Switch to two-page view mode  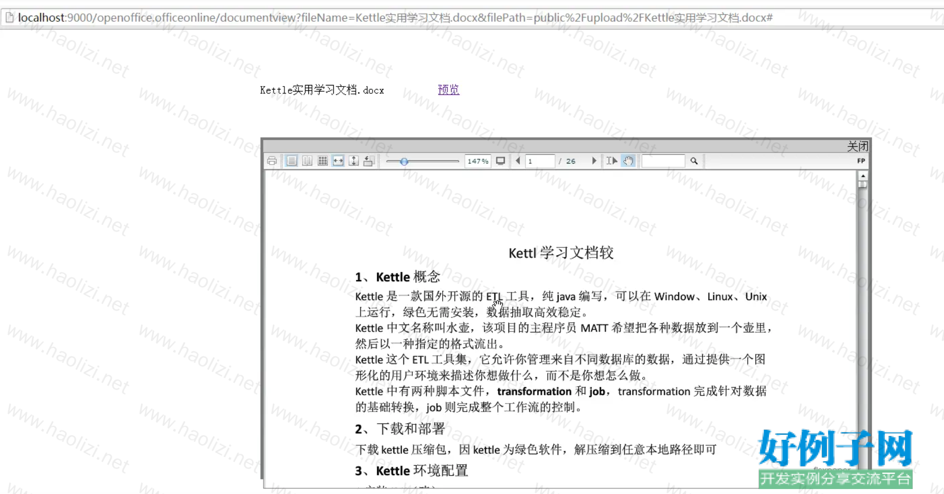[x=307, y=161]
